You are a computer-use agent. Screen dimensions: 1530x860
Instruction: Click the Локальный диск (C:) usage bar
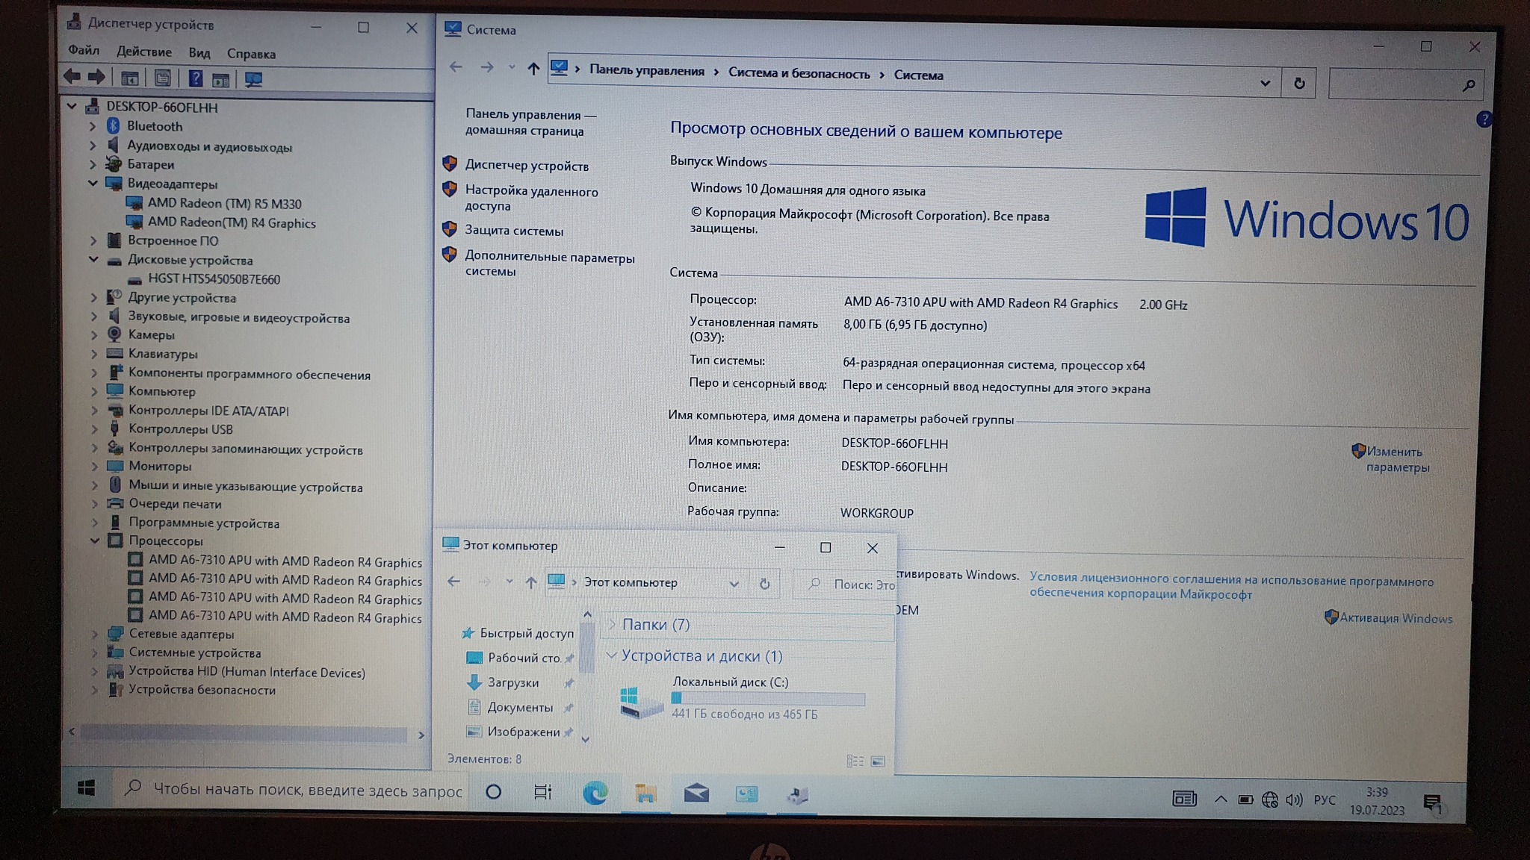coord(768,699)
